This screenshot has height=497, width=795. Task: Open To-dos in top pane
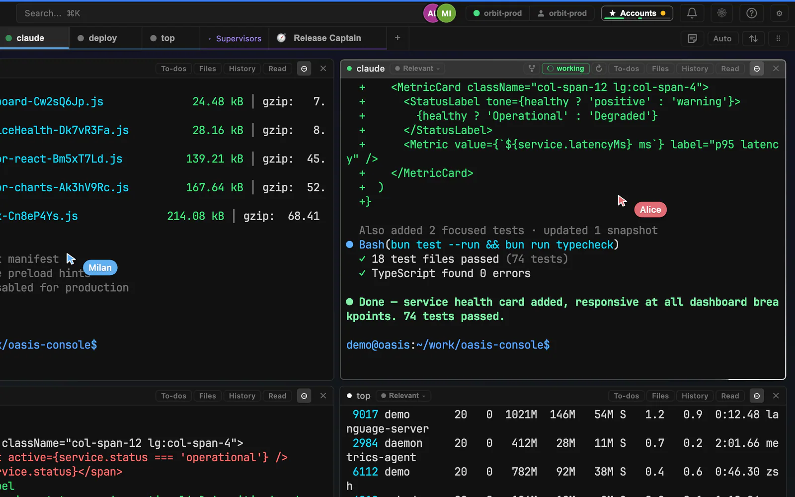coord(626,396)
